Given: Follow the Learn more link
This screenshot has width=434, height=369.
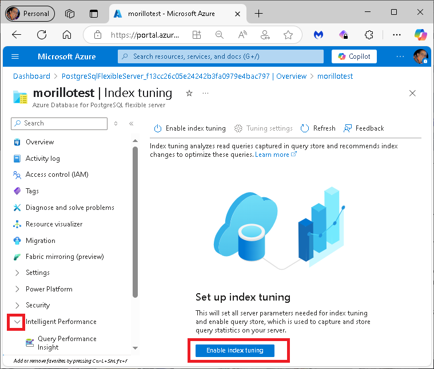Looking at the screenshot, I should pos(276,155).
